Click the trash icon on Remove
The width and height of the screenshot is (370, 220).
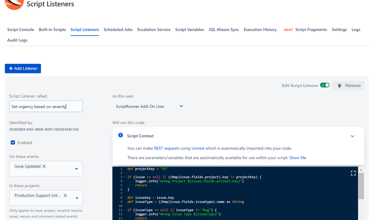[x=339, y=86]
